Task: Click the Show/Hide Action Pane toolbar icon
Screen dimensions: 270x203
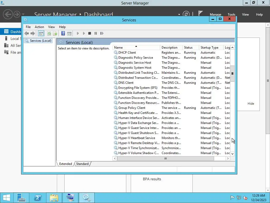Action: (x=69, y=34)
